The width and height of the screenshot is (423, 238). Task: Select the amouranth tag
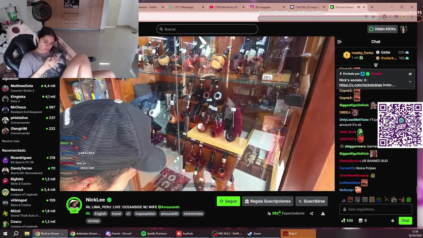tap(169, 214)
